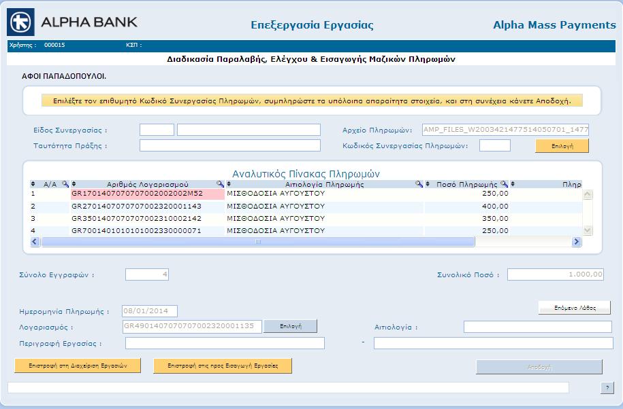Select the highlighted account GR1701407070707002002002M52
The image size is (623, 409).
147,194
